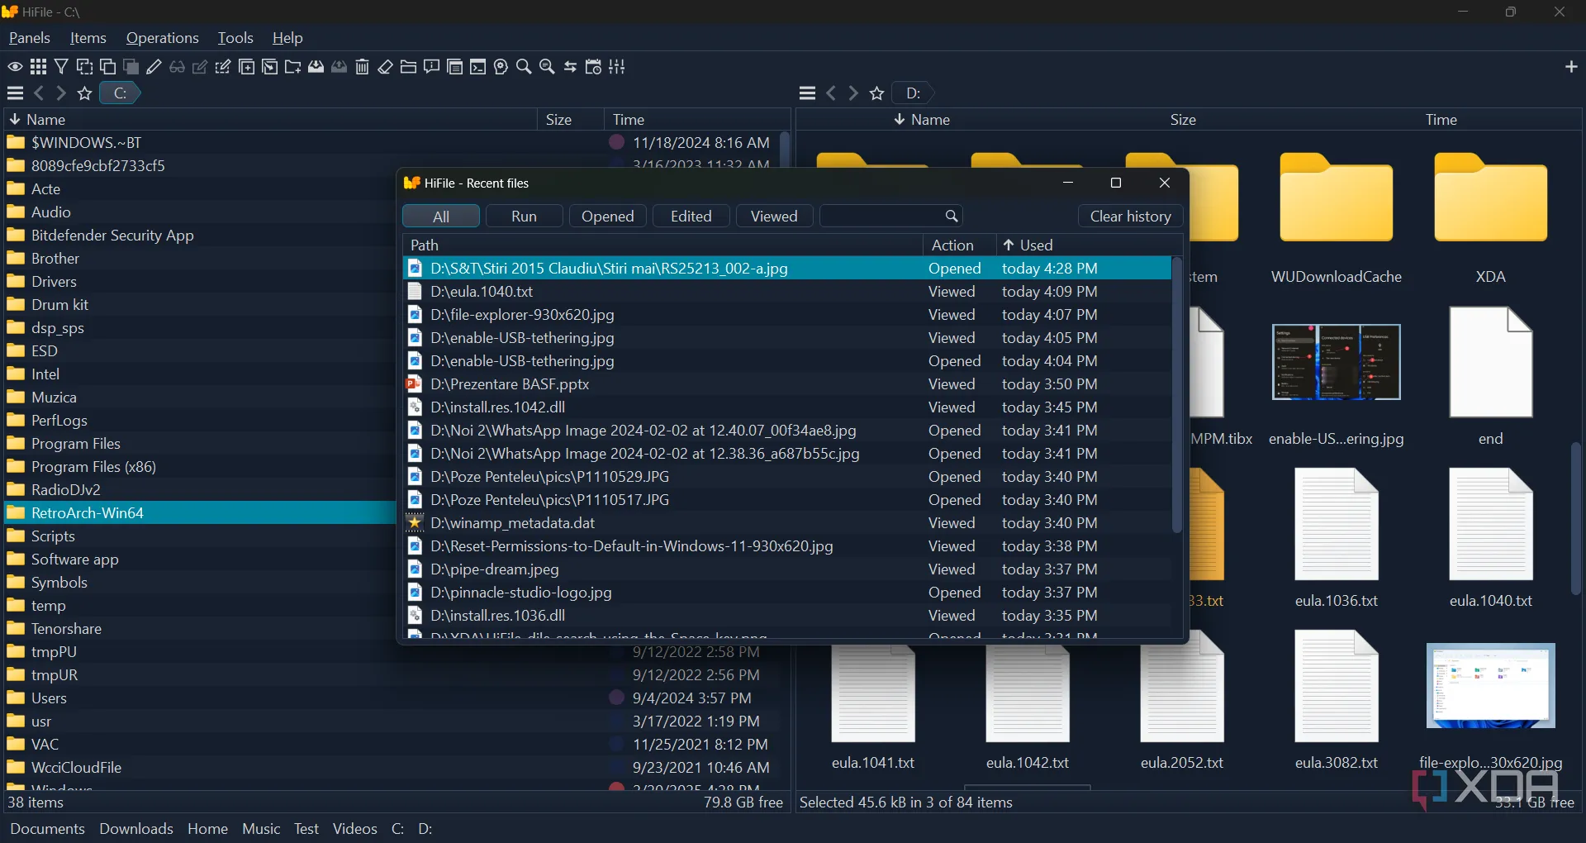Click the pencil rename icon
Viewport: 1586px width, 843px height.
click(x=154, y=67)
